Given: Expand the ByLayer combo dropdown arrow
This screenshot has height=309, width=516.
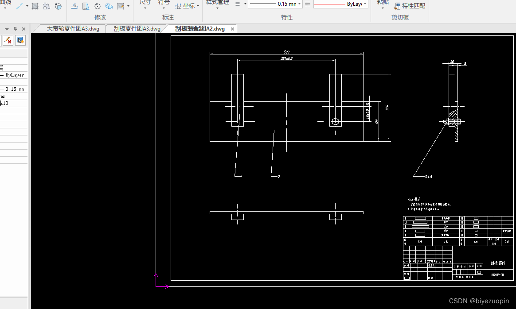Looking at the screenshot, I should [365, 4].
